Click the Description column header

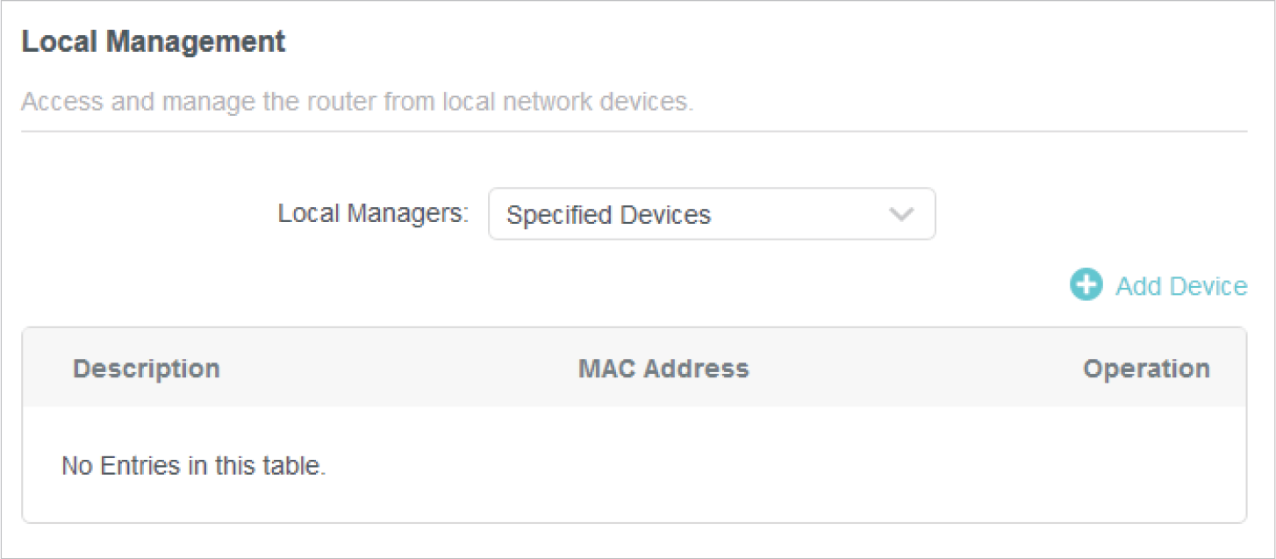pyautogui.click(x=146, y=369)
